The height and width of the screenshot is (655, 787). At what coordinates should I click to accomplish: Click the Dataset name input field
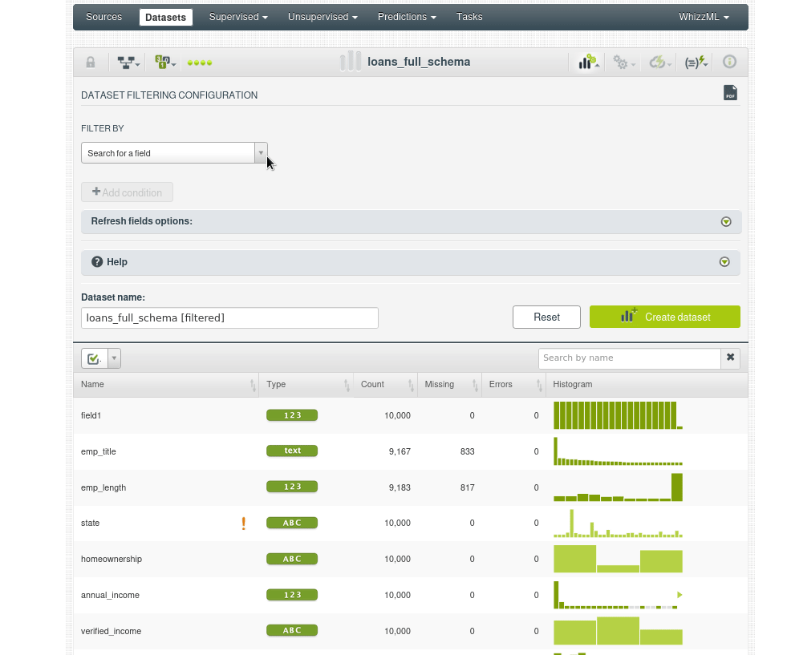(229, 317)
